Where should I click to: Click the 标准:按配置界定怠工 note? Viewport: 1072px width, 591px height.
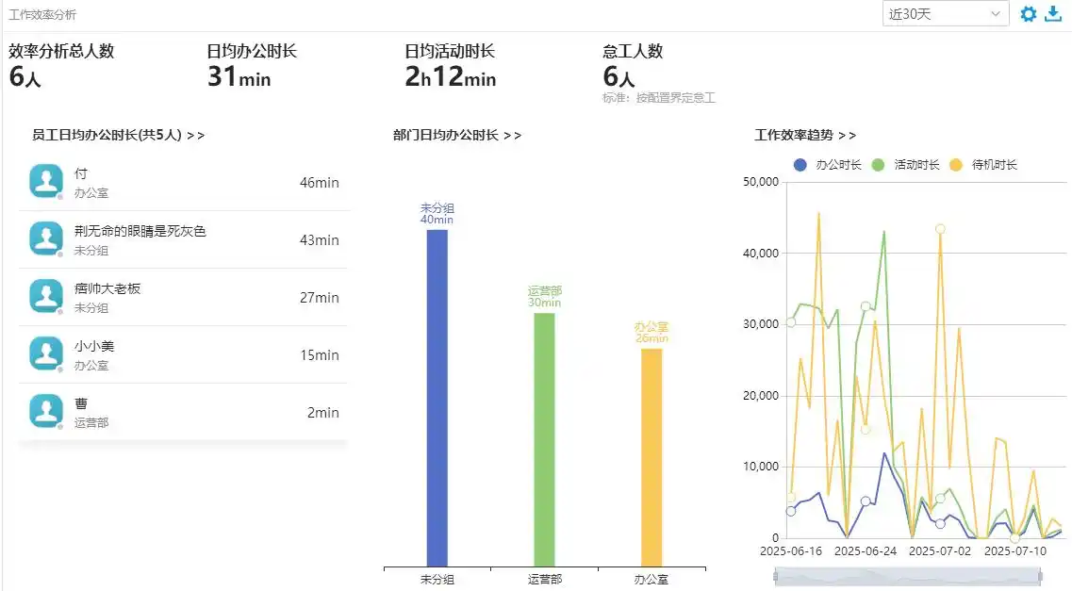pos(658,98)
